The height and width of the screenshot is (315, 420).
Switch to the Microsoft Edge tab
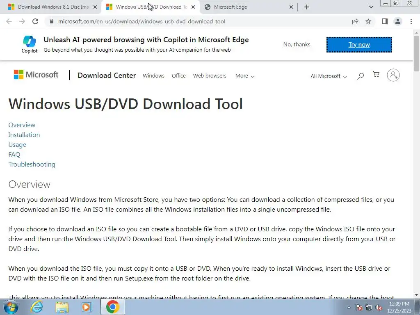249,7
